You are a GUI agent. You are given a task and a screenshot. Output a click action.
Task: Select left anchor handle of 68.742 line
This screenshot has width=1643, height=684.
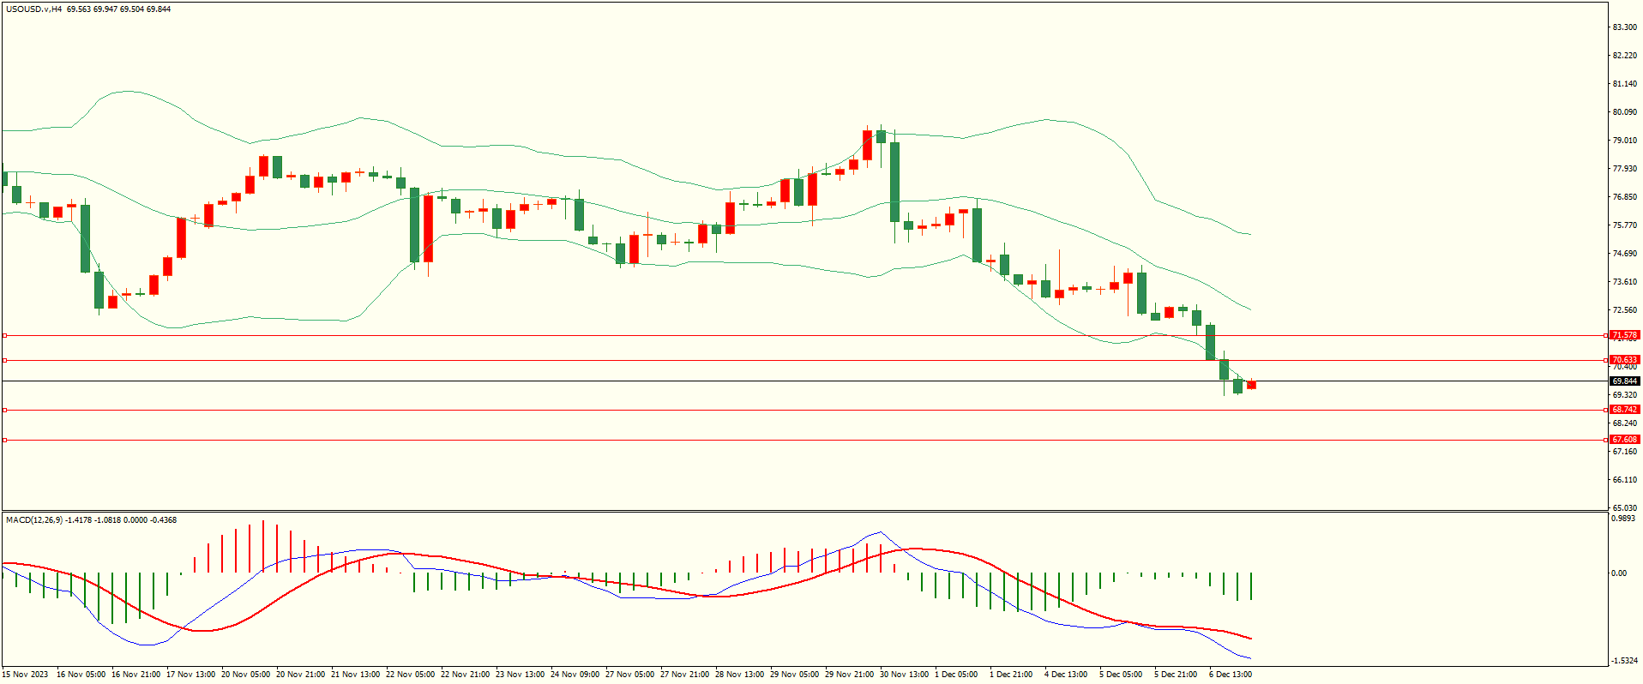(x=4, y=410)
